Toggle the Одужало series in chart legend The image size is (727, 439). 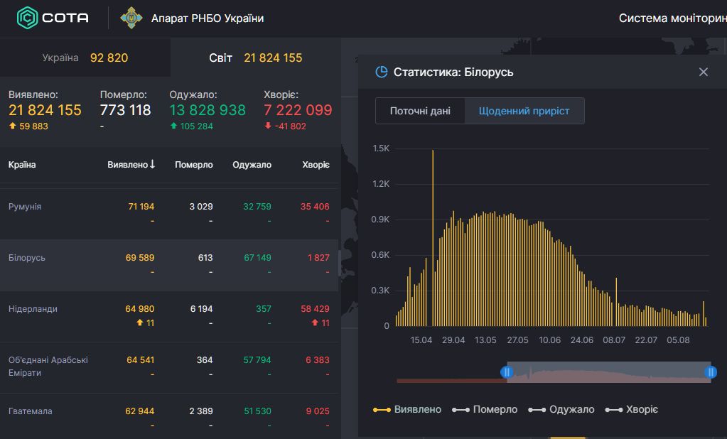pyautogui.click(x=561, y=409)
